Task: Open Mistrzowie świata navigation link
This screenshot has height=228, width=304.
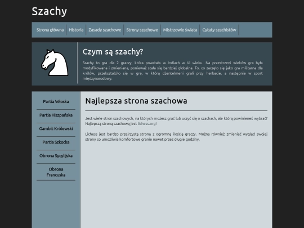Action: [180, 30]
